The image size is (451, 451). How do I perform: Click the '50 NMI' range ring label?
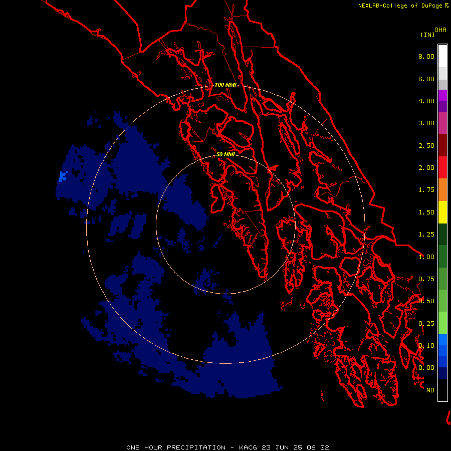[225, 154]
